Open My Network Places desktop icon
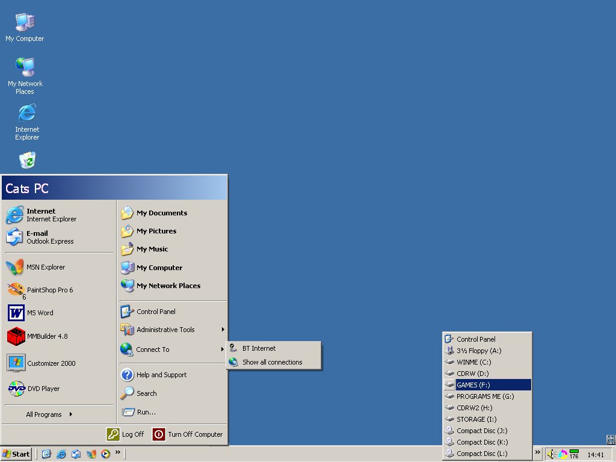The image size is (616, 462). coord(25,69)
